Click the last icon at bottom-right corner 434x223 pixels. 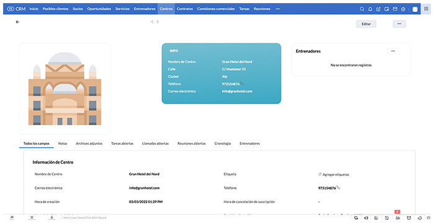click(x=428, y=218)
